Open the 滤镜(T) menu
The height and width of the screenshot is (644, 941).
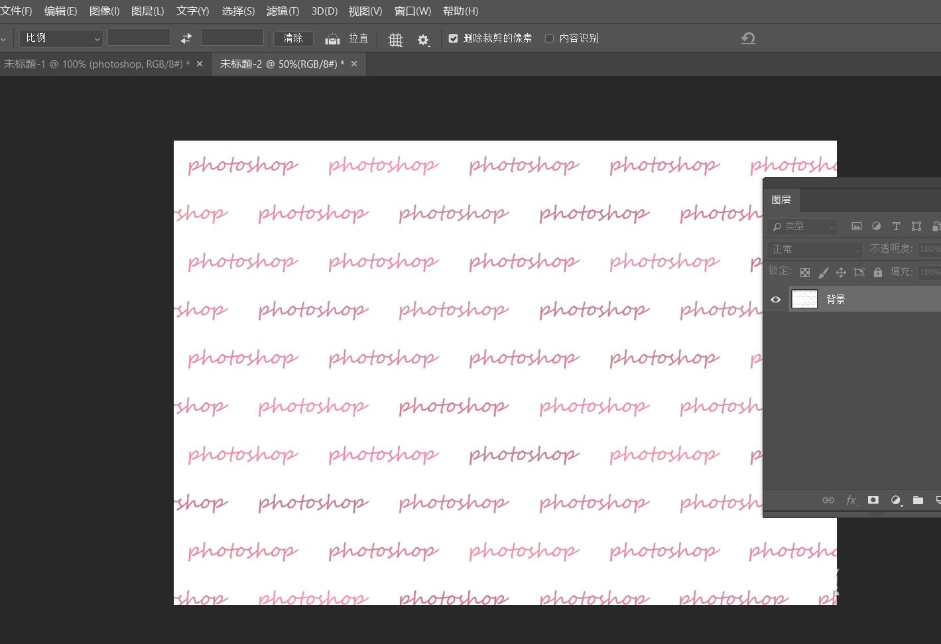(282, 11)
